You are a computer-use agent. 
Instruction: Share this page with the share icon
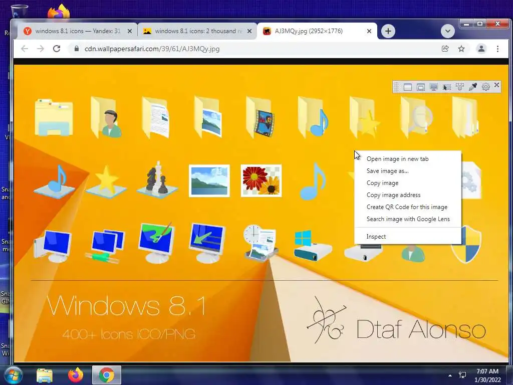(x=445, y=49)
